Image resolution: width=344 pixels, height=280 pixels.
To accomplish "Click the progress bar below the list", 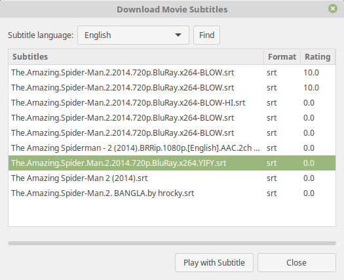I will (x=172, y=243).
